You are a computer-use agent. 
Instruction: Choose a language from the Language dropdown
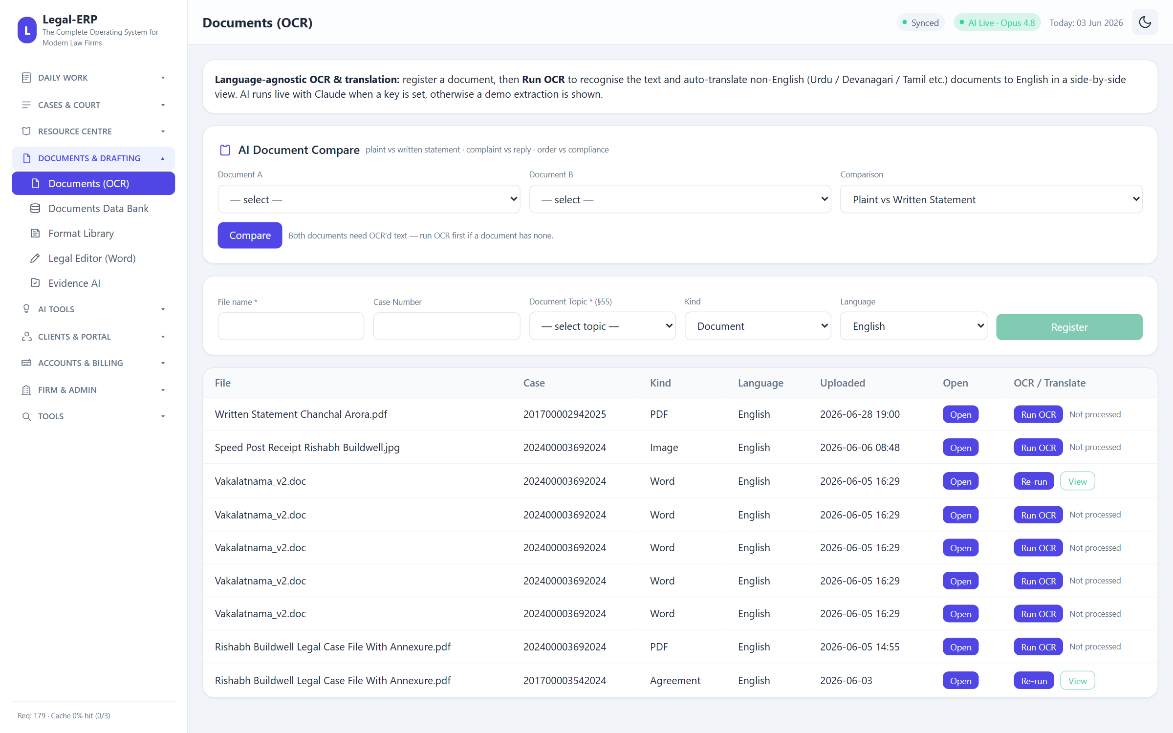click(913, 326)
